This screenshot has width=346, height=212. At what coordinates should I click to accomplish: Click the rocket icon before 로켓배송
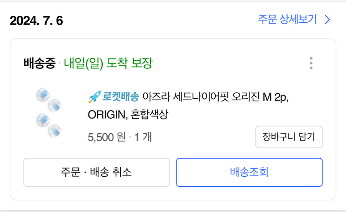coord(94,97)
